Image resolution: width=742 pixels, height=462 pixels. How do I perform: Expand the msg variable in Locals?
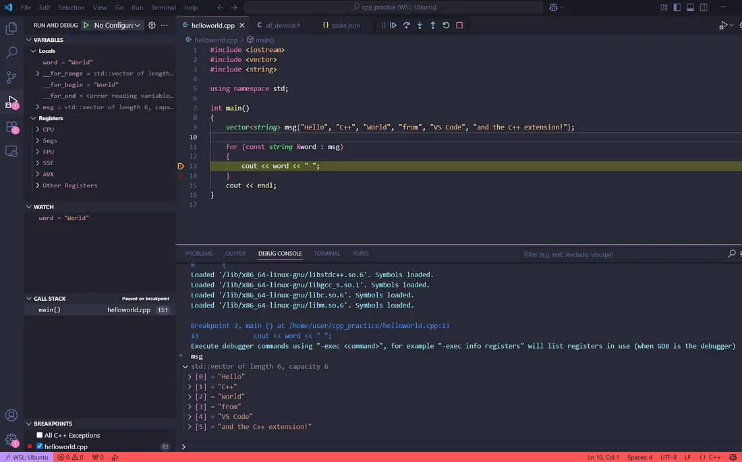38,107
